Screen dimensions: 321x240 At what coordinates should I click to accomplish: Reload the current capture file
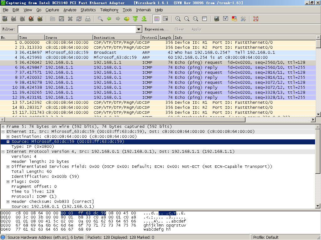click(79, 19)
